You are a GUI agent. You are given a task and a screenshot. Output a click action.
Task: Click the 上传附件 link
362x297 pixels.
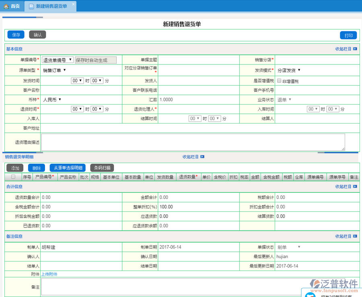tap(49, 274)
